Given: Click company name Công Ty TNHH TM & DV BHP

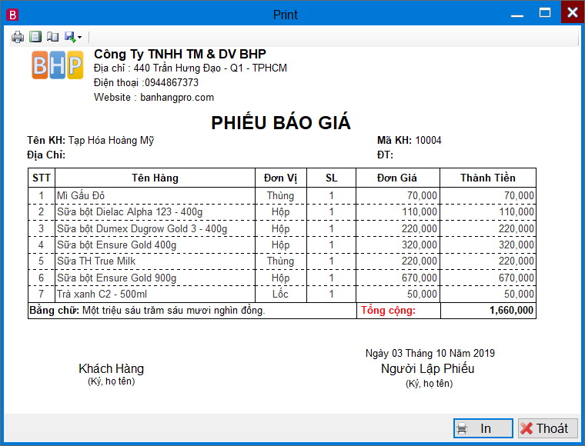Looking at the screenshot, I should (180, 54).
